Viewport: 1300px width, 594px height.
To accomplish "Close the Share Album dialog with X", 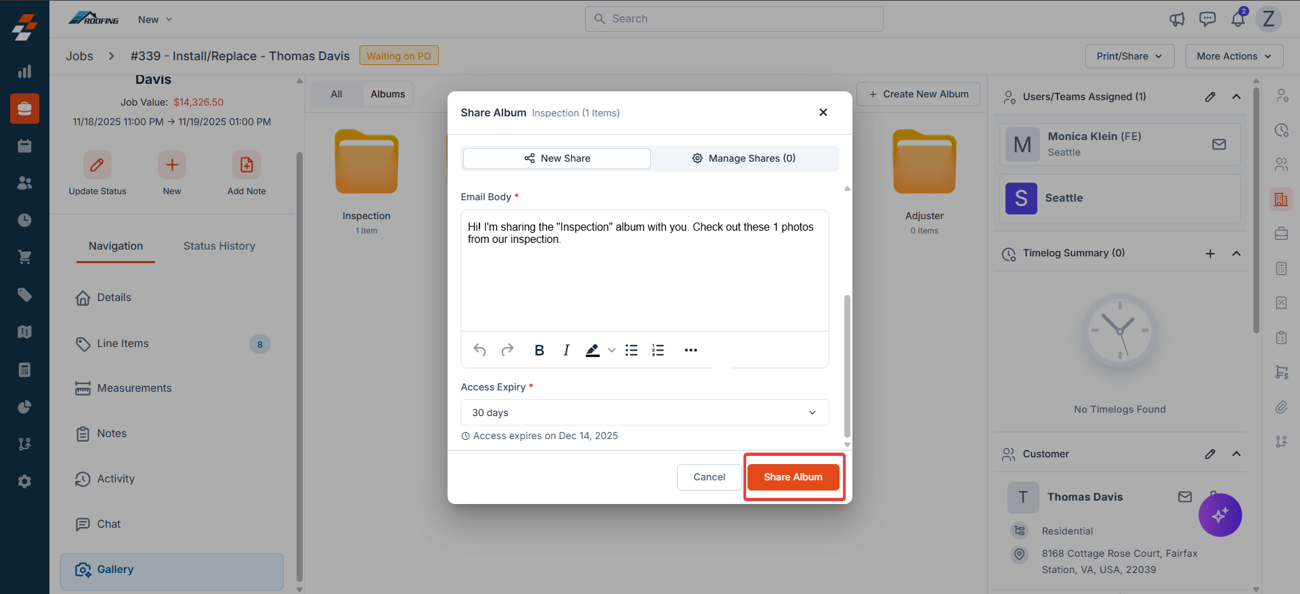I will point(823,112).
